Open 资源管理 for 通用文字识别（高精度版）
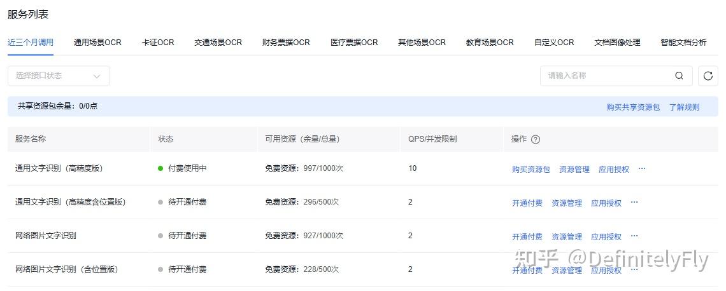Screen dimensions: 726x291 574,170
